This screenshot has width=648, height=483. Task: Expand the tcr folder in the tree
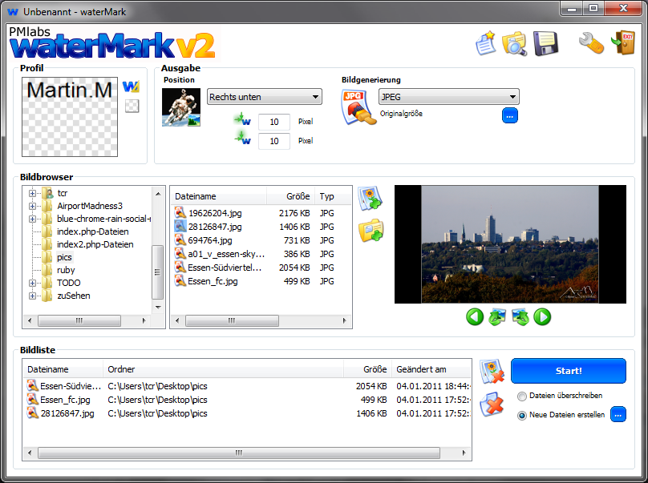[x=32, y=193]
